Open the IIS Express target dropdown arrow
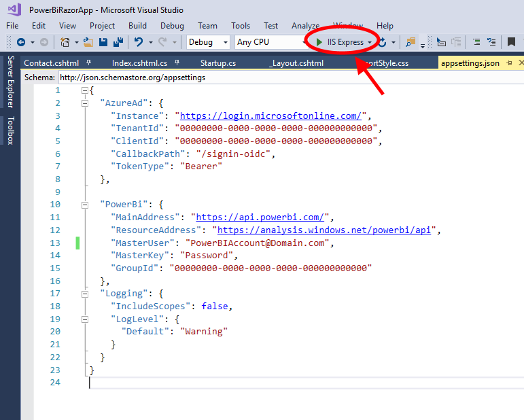 tap(370, 42)
